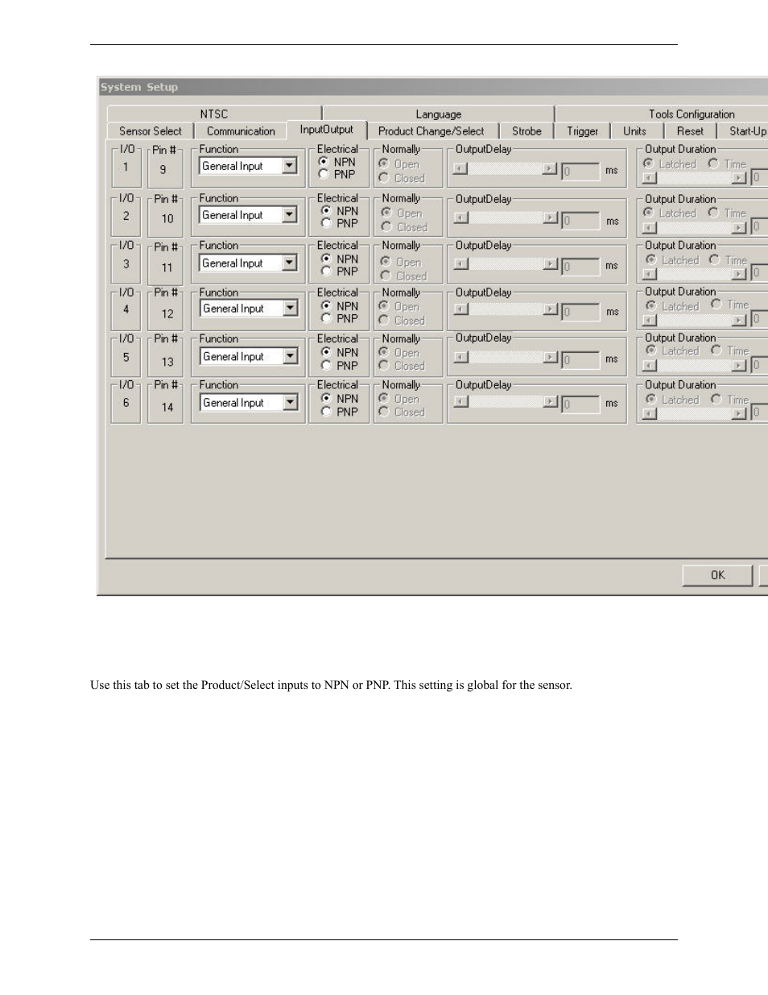Expand Function dropdown for I/O 5
Image resolution: width=768 pixels, height=995 pixels.
(x=290, y=357)
